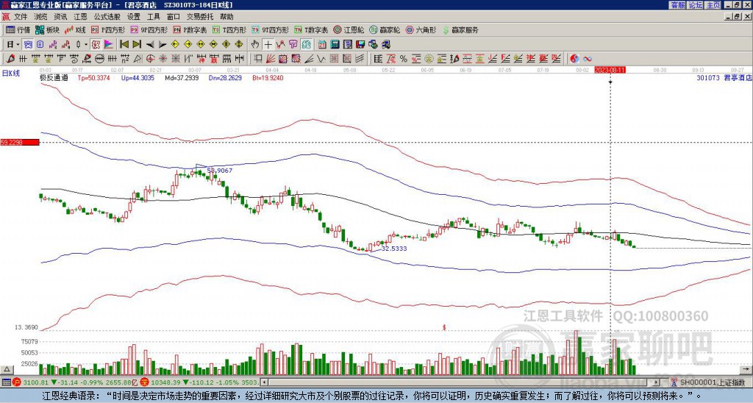Expand the 日 period dropdown arrow
The height and width of the screenshot is (403, 753).
point(18,44)
